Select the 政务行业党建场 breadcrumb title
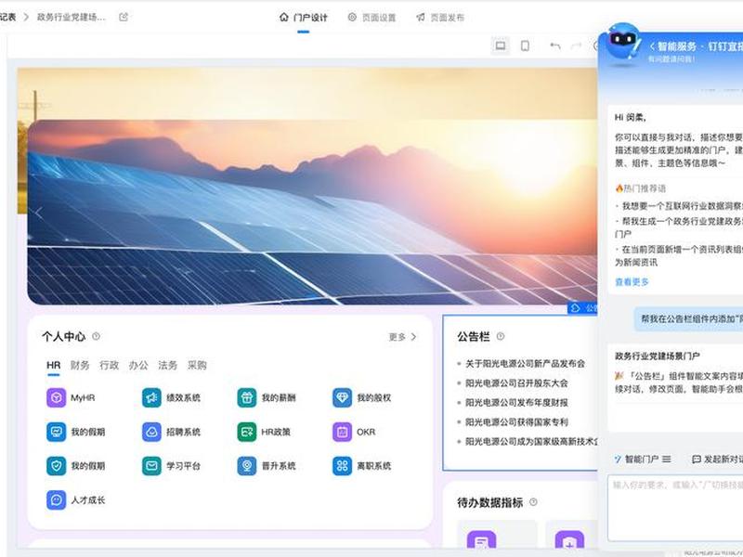This screenshot has height=557, width=743. [72, 17]
